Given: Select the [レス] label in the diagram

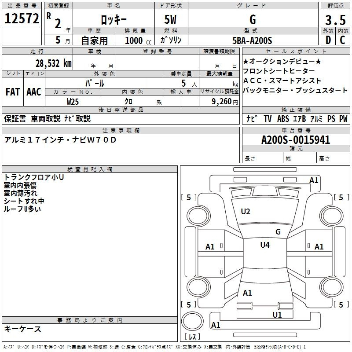Looking at the screenshot, I should [x=192, y=337].
